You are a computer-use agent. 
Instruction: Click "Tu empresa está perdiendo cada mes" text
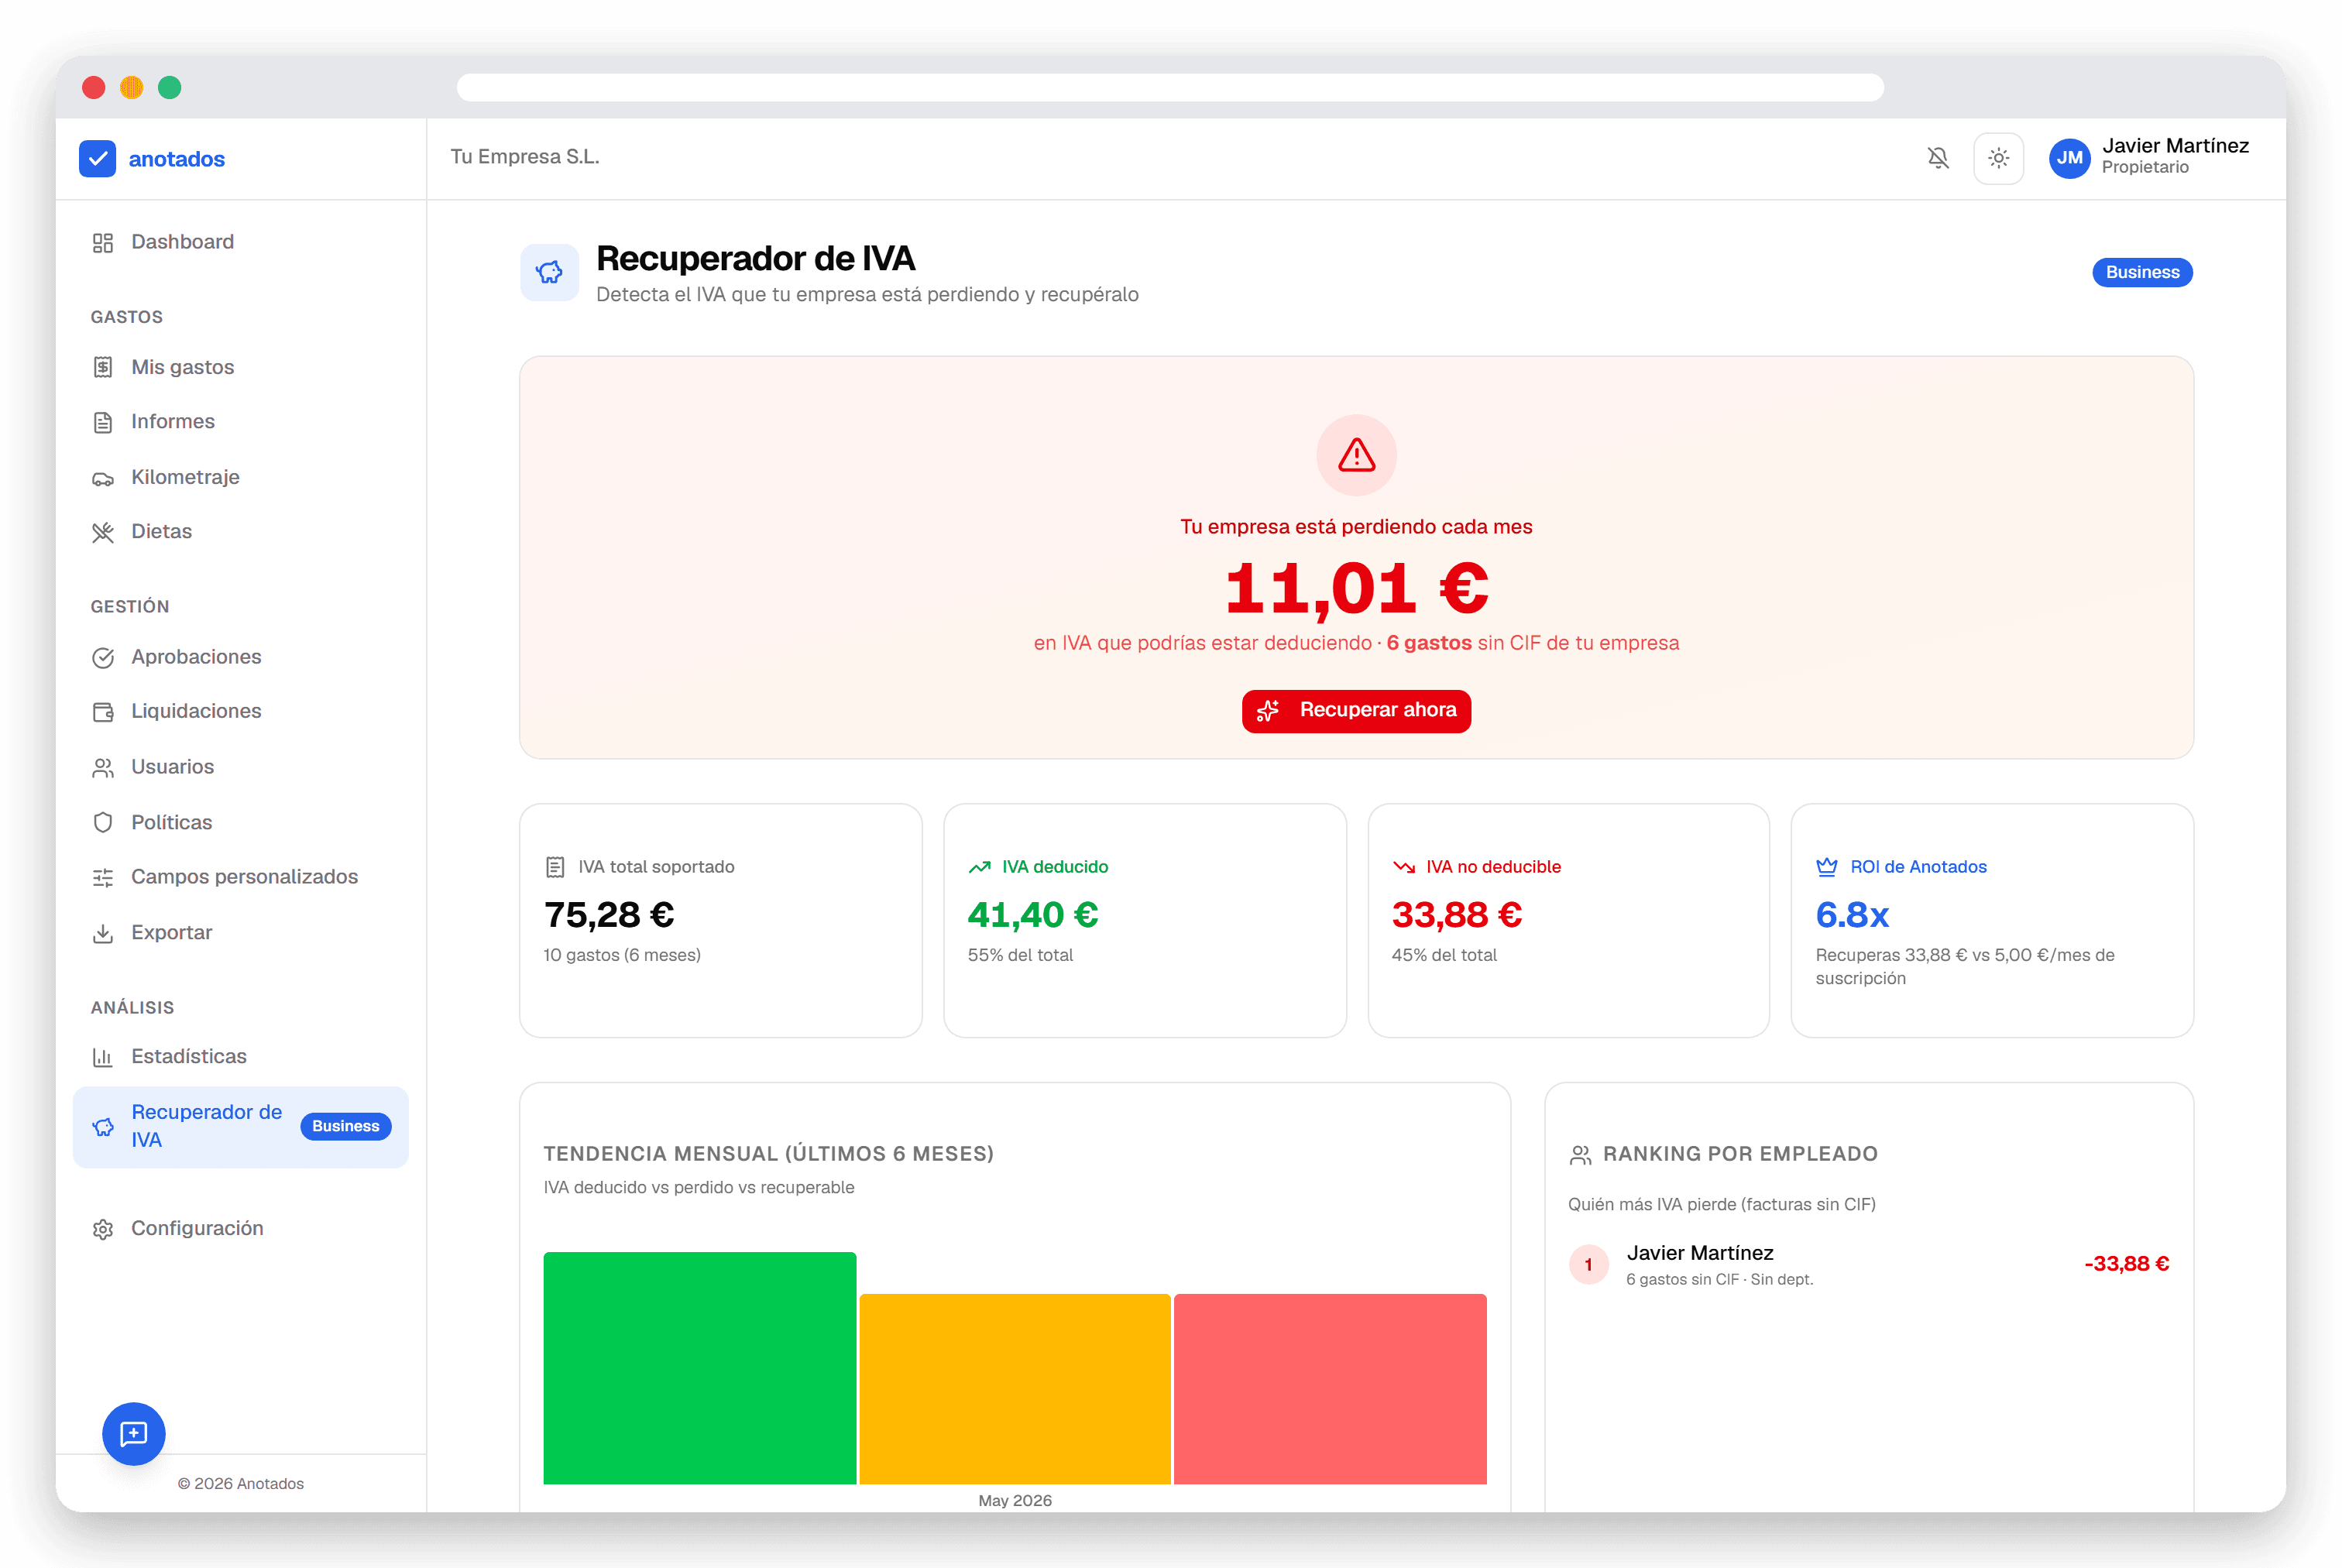1356,527
